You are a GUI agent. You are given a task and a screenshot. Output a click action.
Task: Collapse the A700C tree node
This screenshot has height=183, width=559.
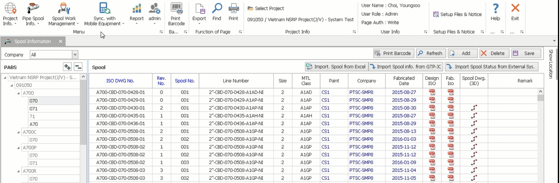18,132
